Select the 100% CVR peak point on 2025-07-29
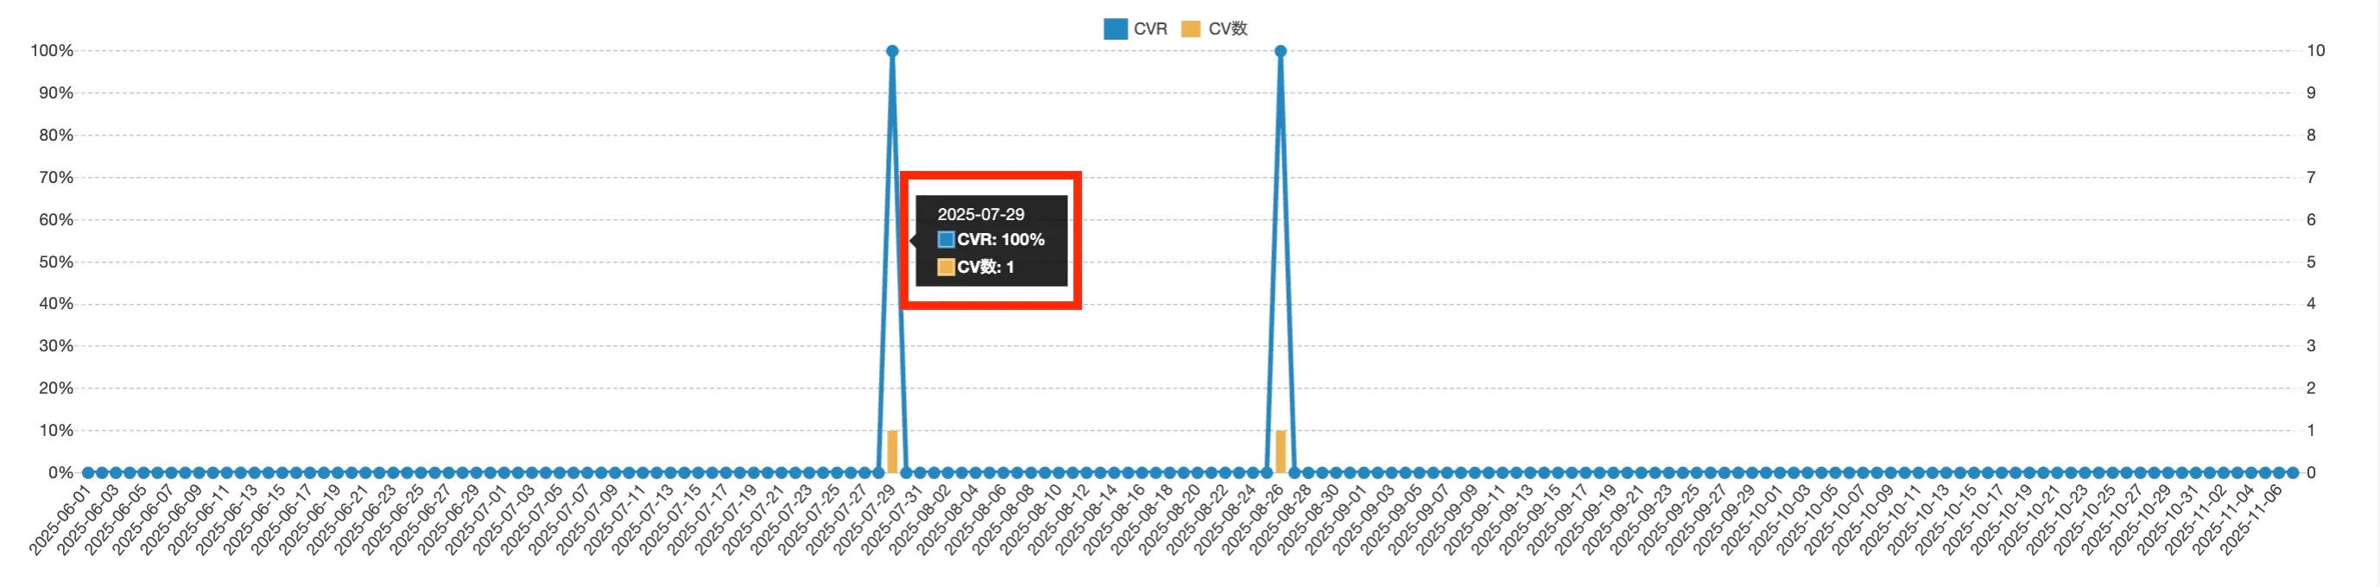Image resolution: width=2380 pixels, height=587 pixels. pyautogui.click(x=891, y=52)
